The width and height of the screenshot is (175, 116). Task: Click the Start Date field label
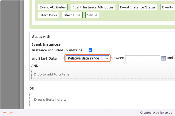(47, 59)
